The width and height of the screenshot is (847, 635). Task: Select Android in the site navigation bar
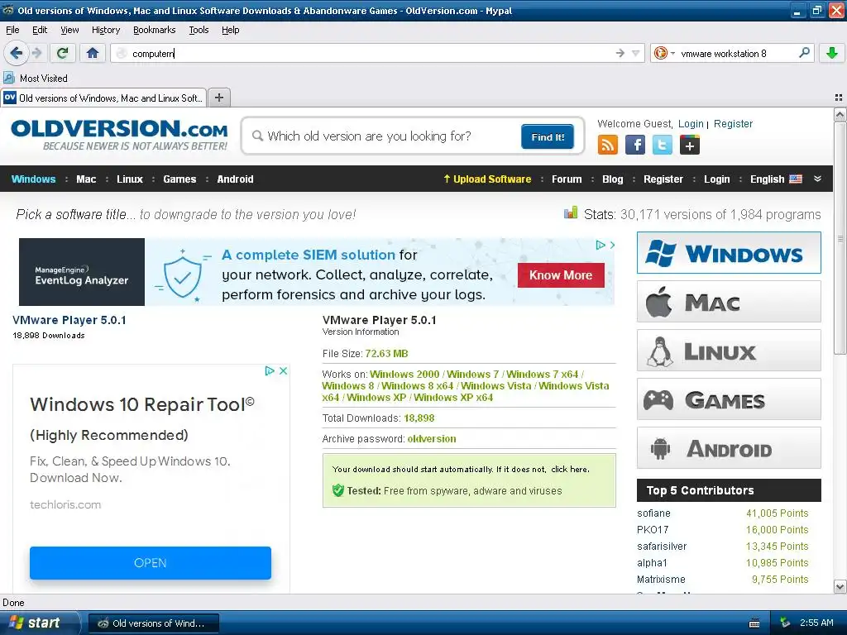click(x=235, y=179)
